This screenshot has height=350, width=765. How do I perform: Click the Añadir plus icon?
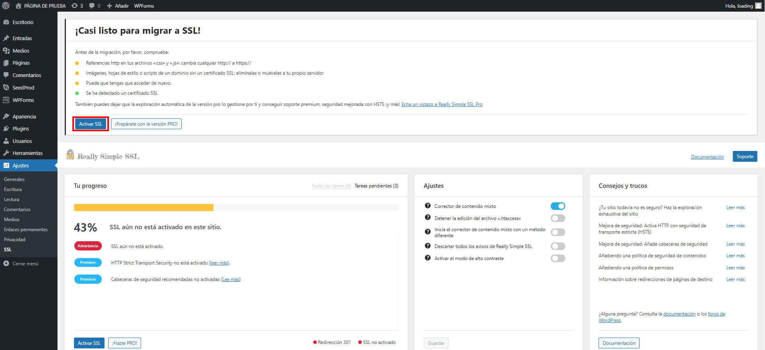tap(109, 6)
